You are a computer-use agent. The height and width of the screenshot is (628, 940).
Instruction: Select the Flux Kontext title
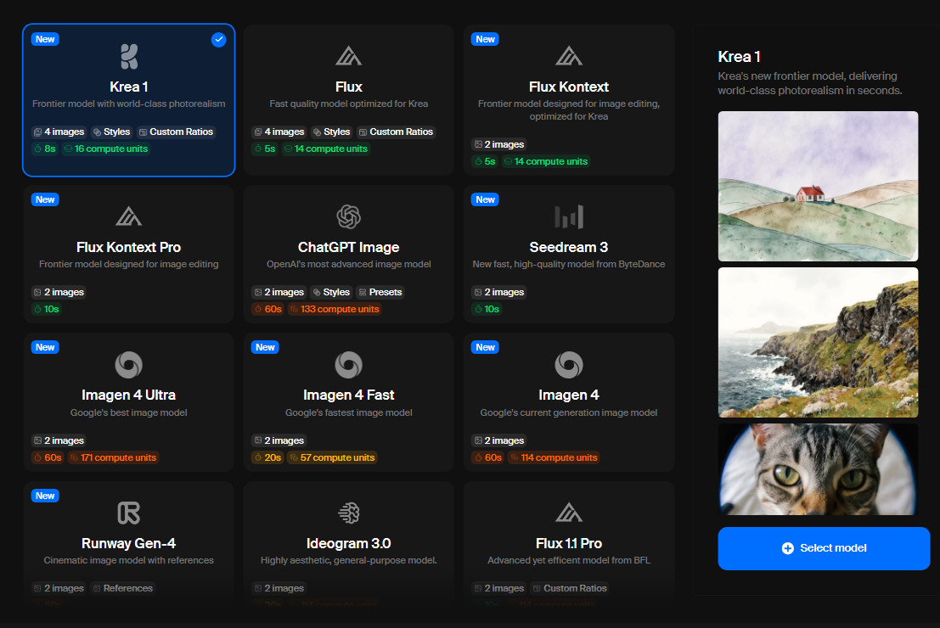click(x=569, y=87)
